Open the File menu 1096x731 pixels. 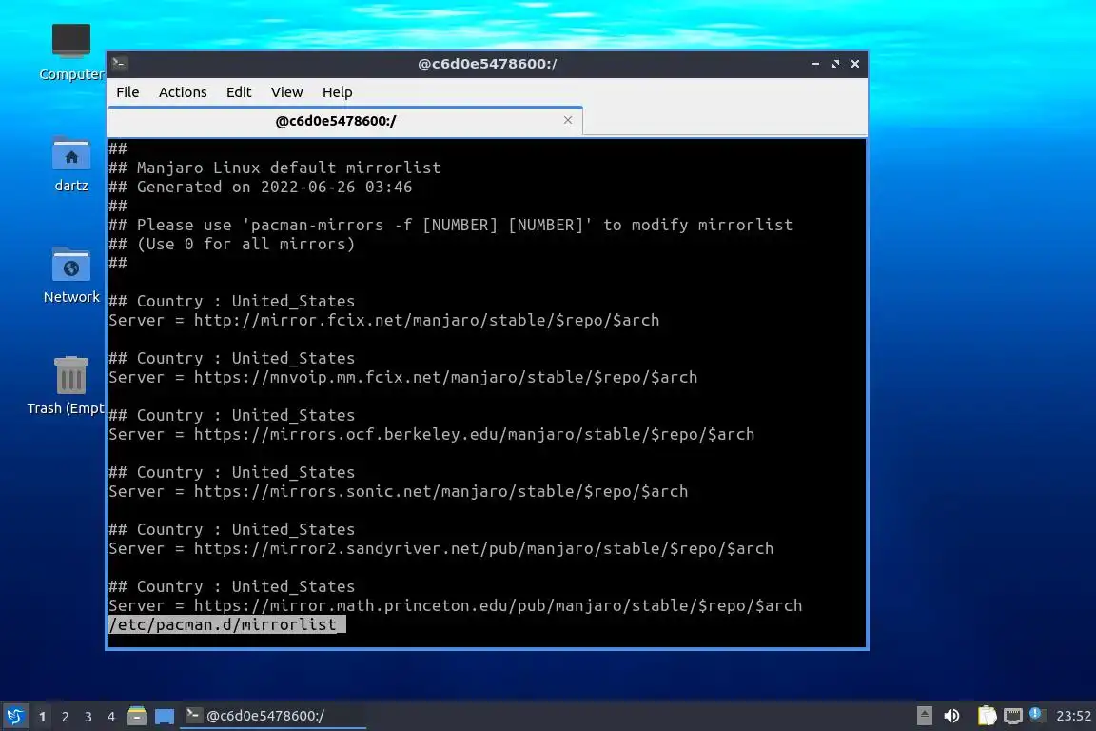(127, 92)
